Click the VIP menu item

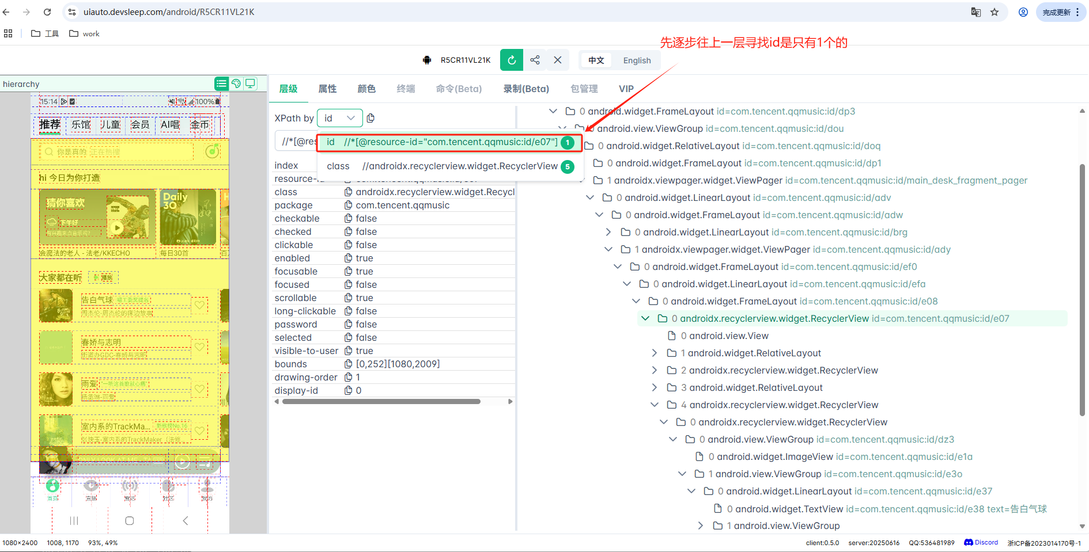point(626,89)
